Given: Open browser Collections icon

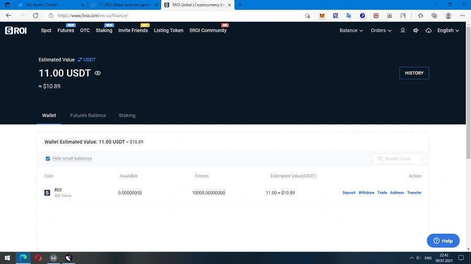Looking at the screenshot, I should coord(434,16).
